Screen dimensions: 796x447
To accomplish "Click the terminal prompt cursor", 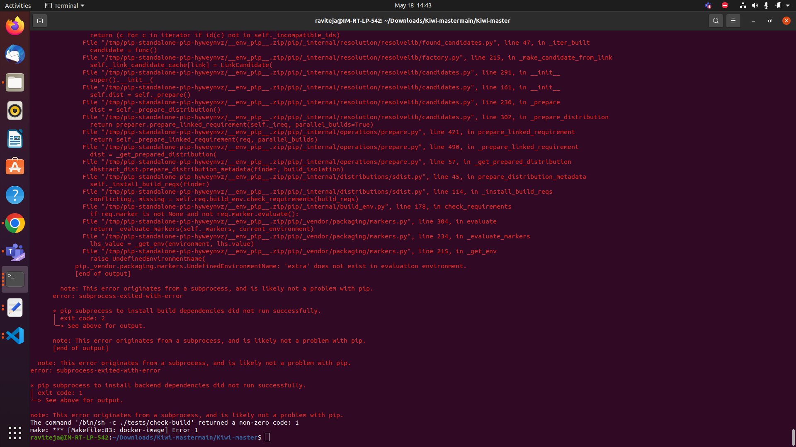I will (267, 437).
